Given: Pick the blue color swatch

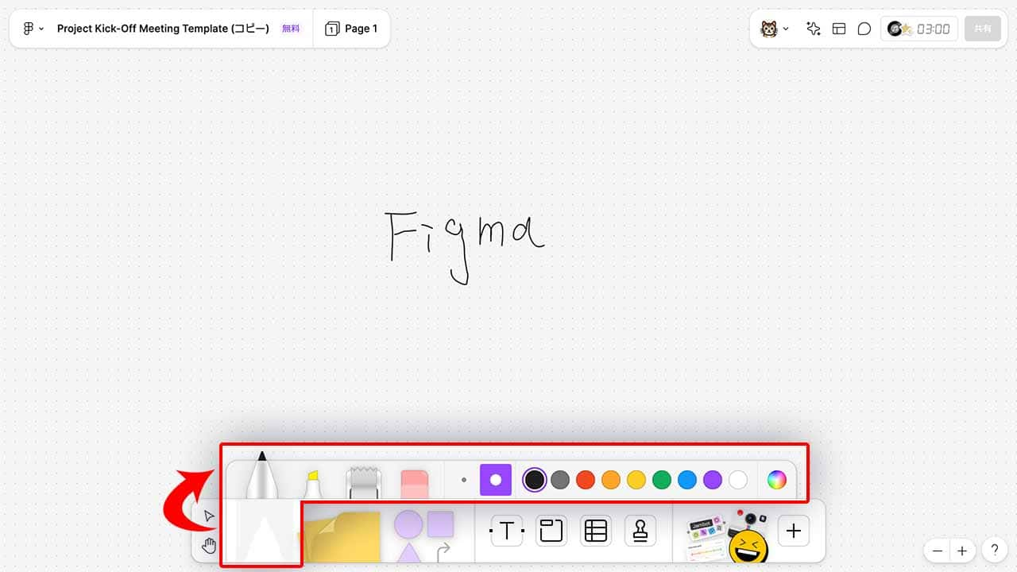Looking at the screenshot, I should 687,480.
